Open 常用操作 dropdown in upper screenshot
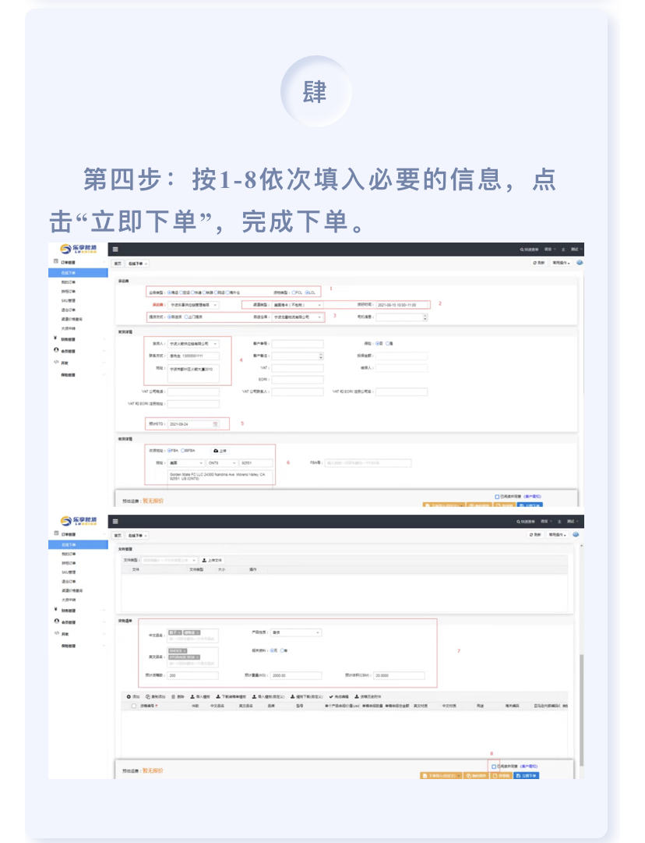Image resolution: width=645 pixels, height=843 pixels. tap(561, 263)
